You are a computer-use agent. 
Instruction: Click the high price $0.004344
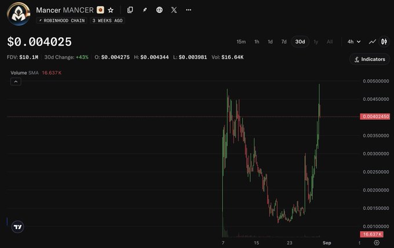(x=155, y=57)
